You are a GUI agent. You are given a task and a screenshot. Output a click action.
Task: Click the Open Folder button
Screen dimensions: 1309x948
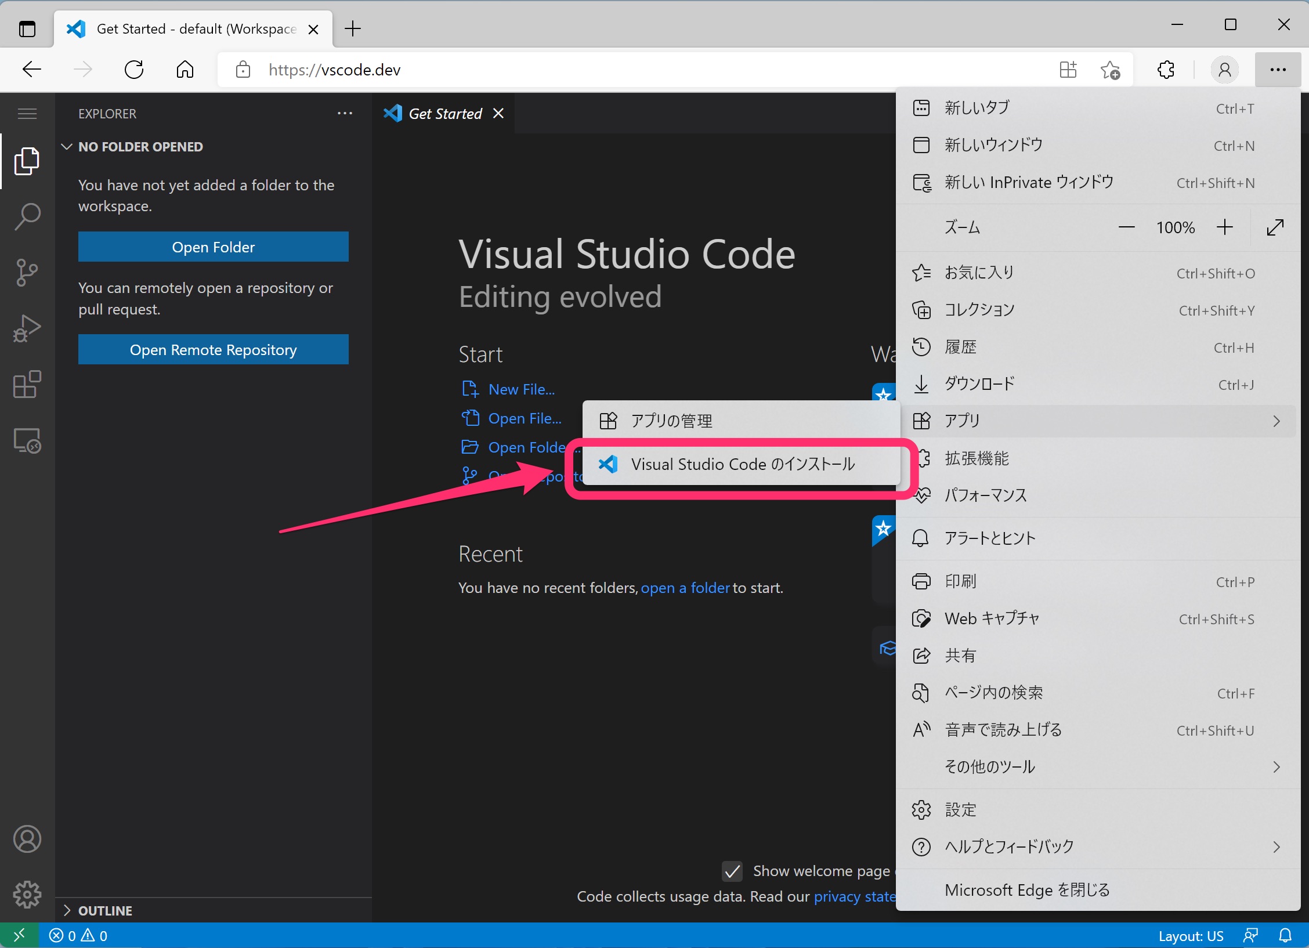click(214, 247)
